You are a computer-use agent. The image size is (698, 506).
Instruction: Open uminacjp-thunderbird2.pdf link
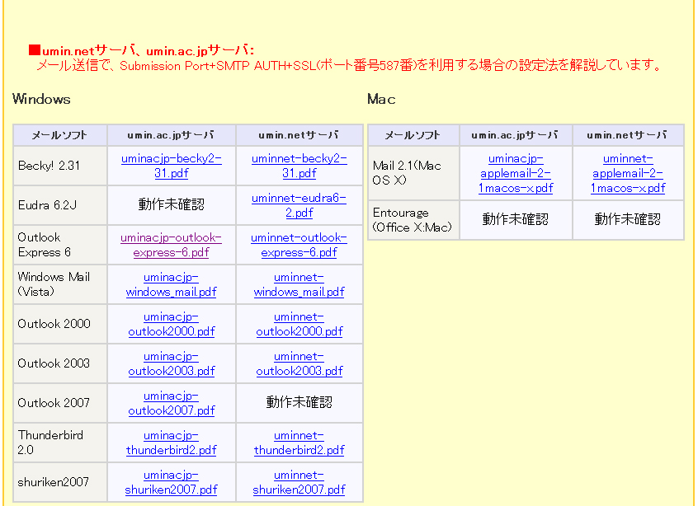(172, 443)
